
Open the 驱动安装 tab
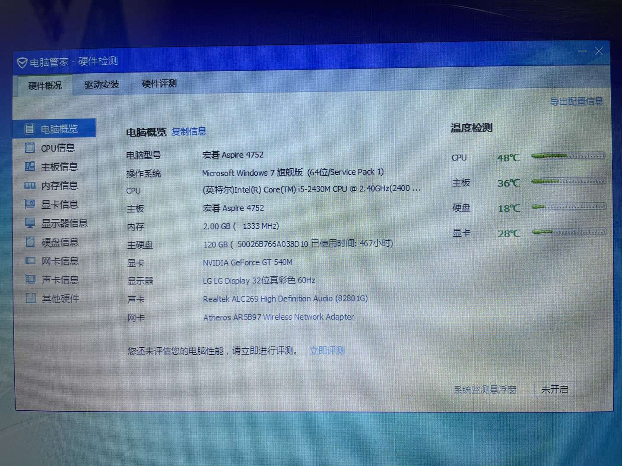pyautogui.click(x=102, y=84)
